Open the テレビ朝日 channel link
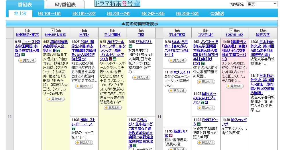 click(113, 35)
